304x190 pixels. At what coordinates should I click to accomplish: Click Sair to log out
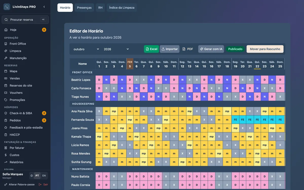pyautogui.click(x=43, y=185)
